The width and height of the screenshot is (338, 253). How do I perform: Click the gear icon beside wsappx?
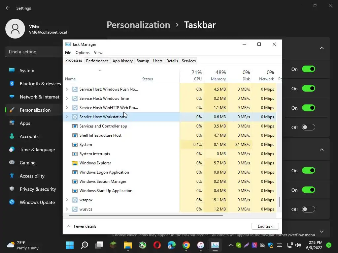(x=75, y=200)
